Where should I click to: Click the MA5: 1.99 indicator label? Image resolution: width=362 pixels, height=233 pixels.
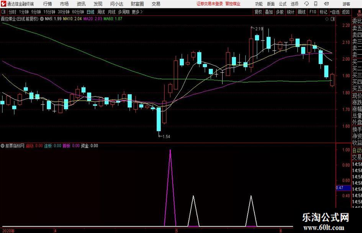tap(53, 19)
